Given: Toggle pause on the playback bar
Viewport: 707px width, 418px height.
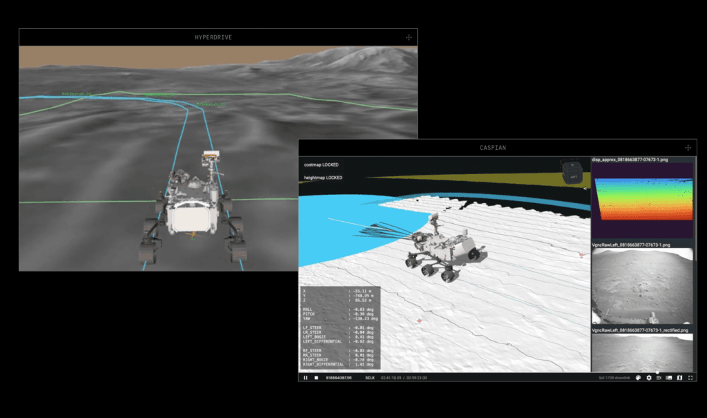Looking at the screenshot, I should pyautogui.click(x=305, y=378).
